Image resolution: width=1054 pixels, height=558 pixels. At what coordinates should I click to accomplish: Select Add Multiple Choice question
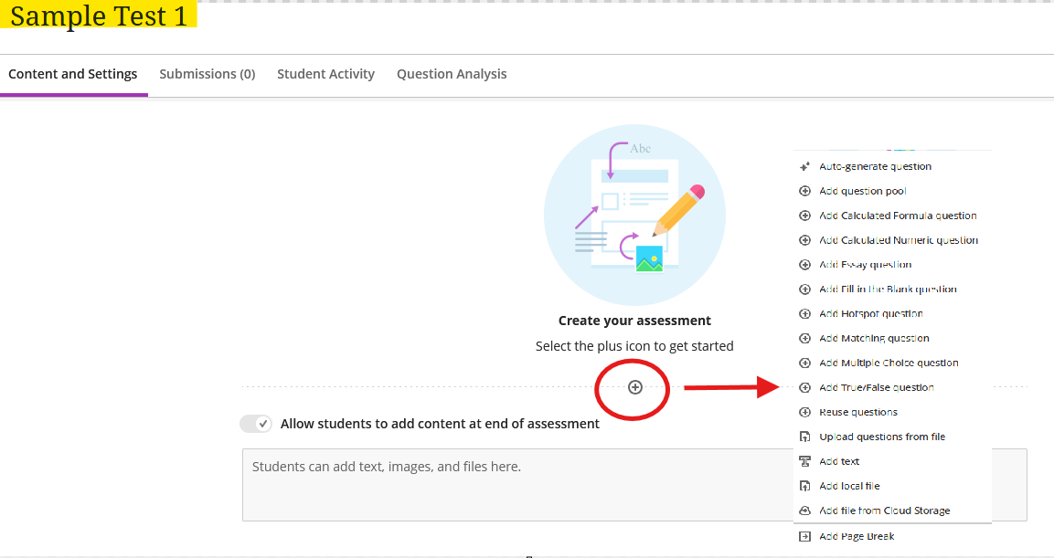pos(889,363)
